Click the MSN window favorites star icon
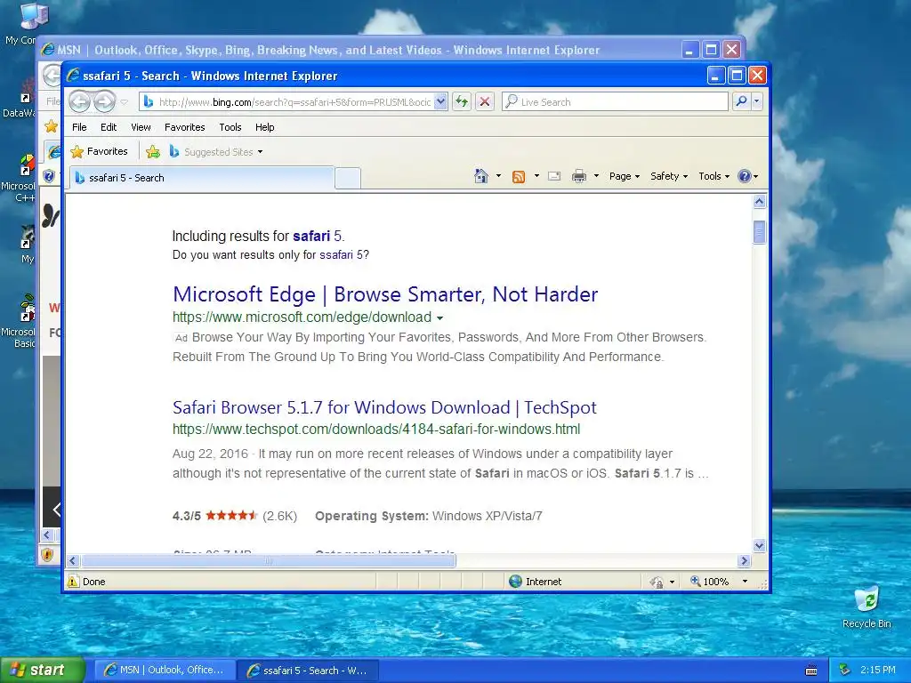The width and height of the screenshot is (911, 683). pos(51,126)
